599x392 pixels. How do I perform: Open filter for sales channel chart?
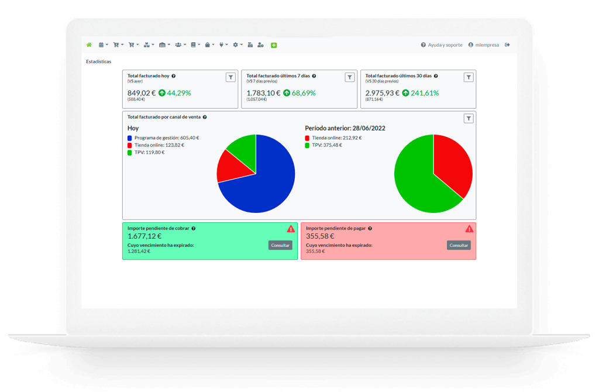pyautogui.click(x=469, y=118)
